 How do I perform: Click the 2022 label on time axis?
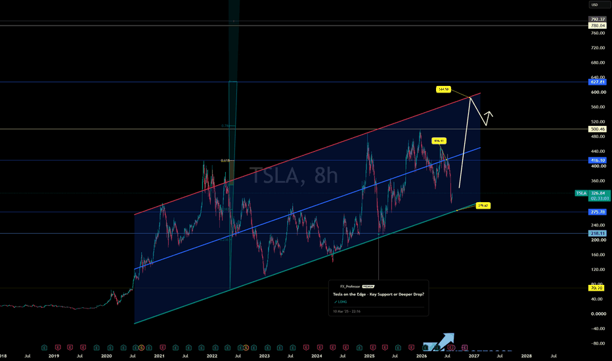tap(212, 356)
